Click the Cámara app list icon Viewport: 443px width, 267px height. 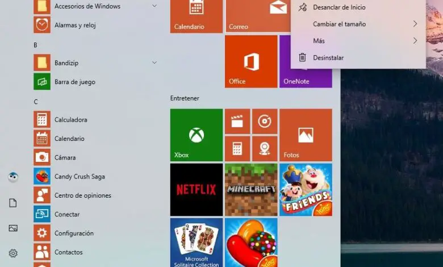tap(42, 157)
